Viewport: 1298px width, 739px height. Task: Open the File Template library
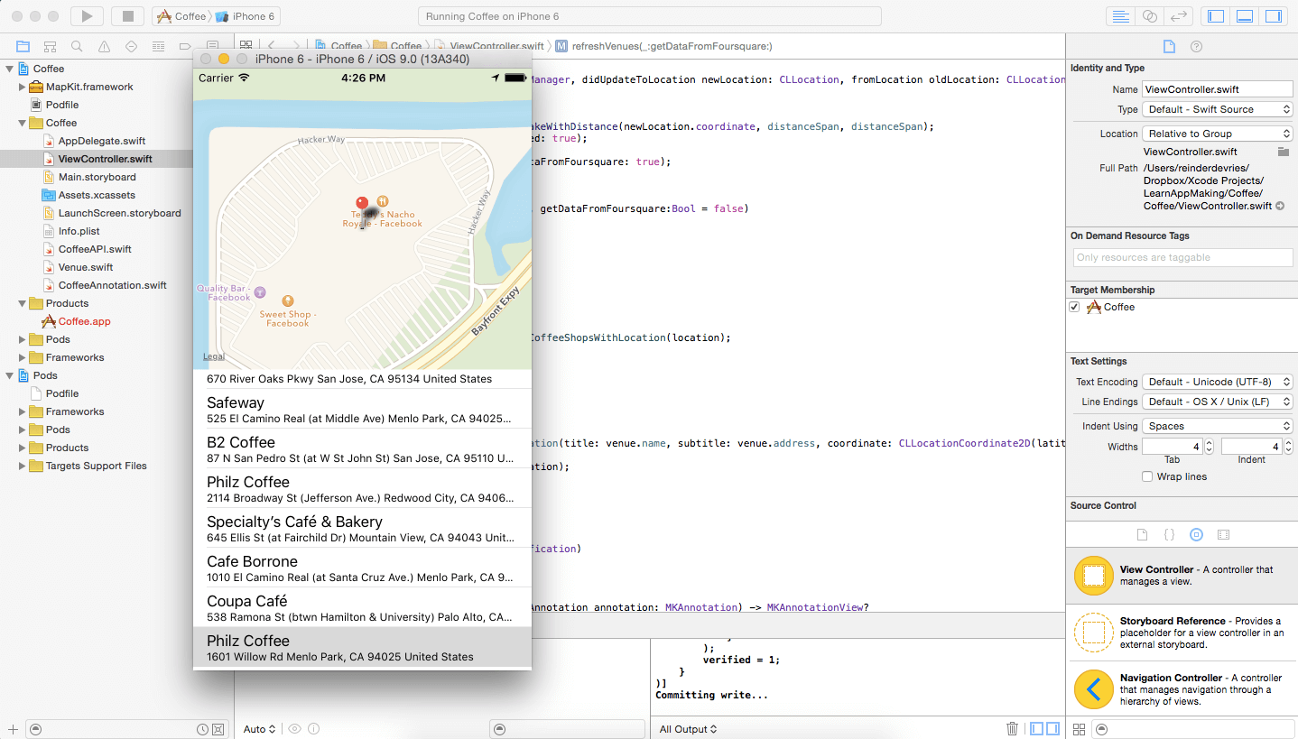(1142, 534)
